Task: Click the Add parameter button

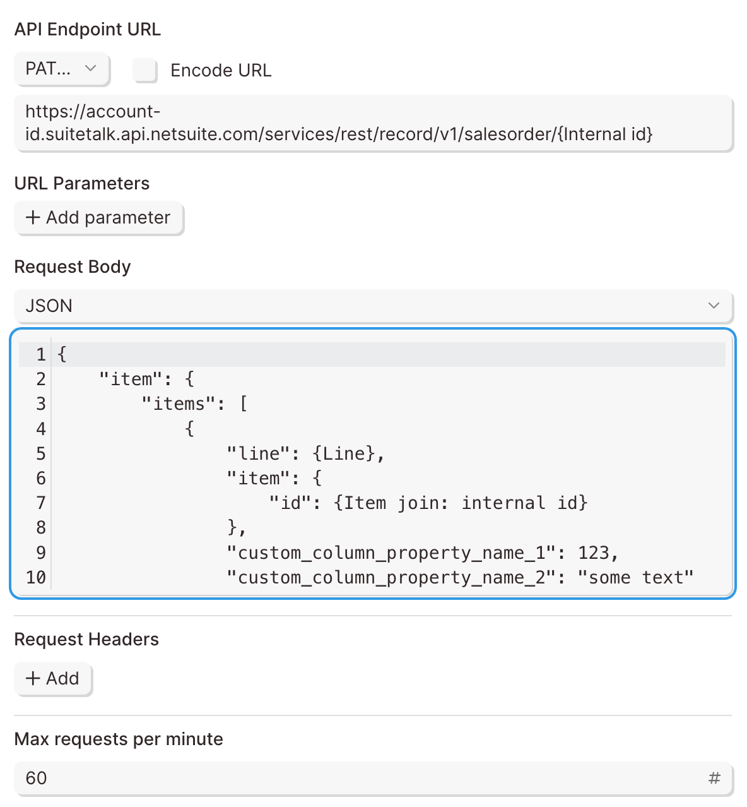Action: (99, 218)
